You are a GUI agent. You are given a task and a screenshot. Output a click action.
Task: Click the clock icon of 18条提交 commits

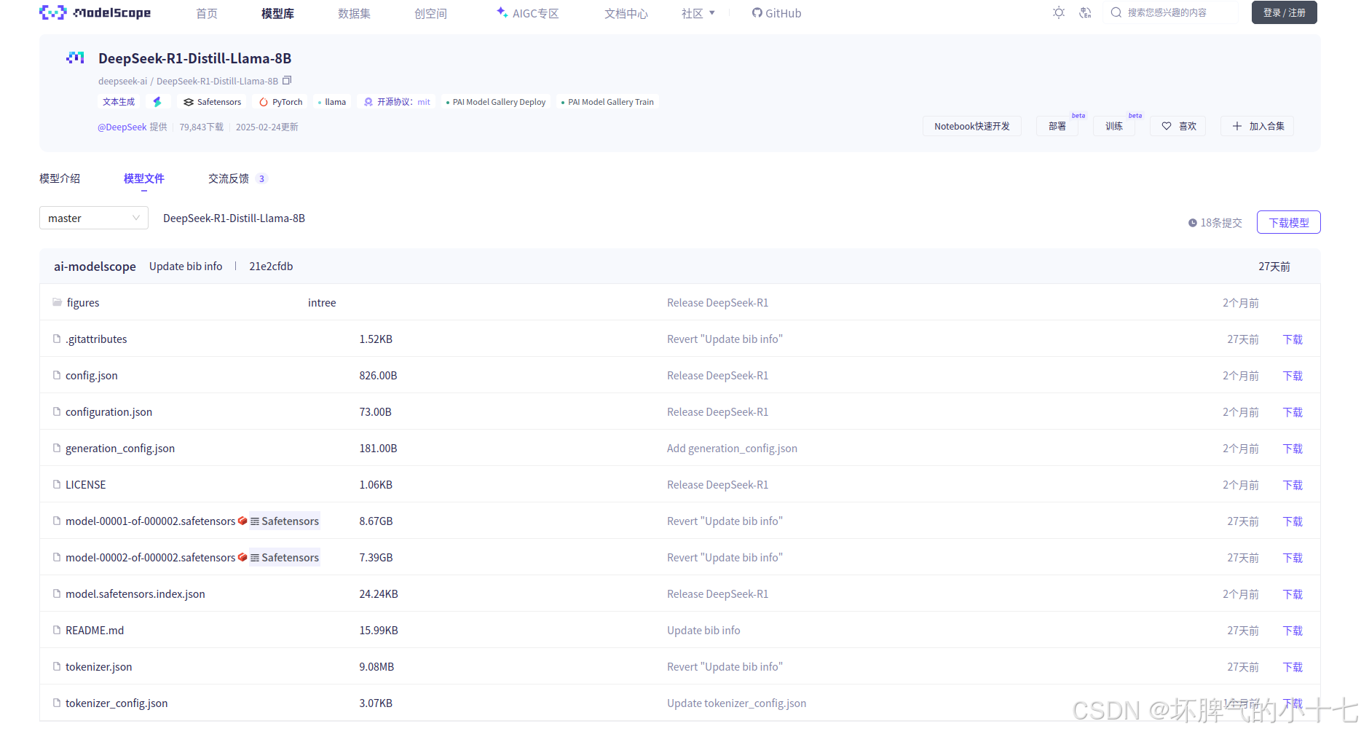(x=1193, y=223)
